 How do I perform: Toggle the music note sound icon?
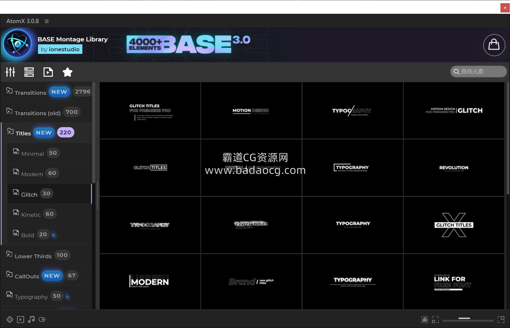tap(31, 320)
